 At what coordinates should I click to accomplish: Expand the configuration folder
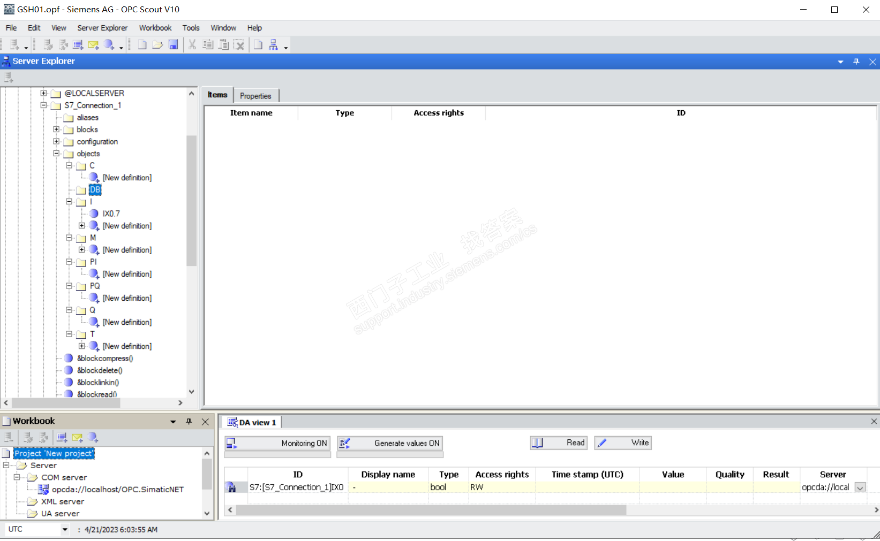[x=56, y=141]
